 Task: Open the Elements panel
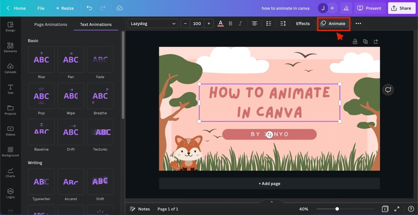pyautogui.click(x=10, y=48)
